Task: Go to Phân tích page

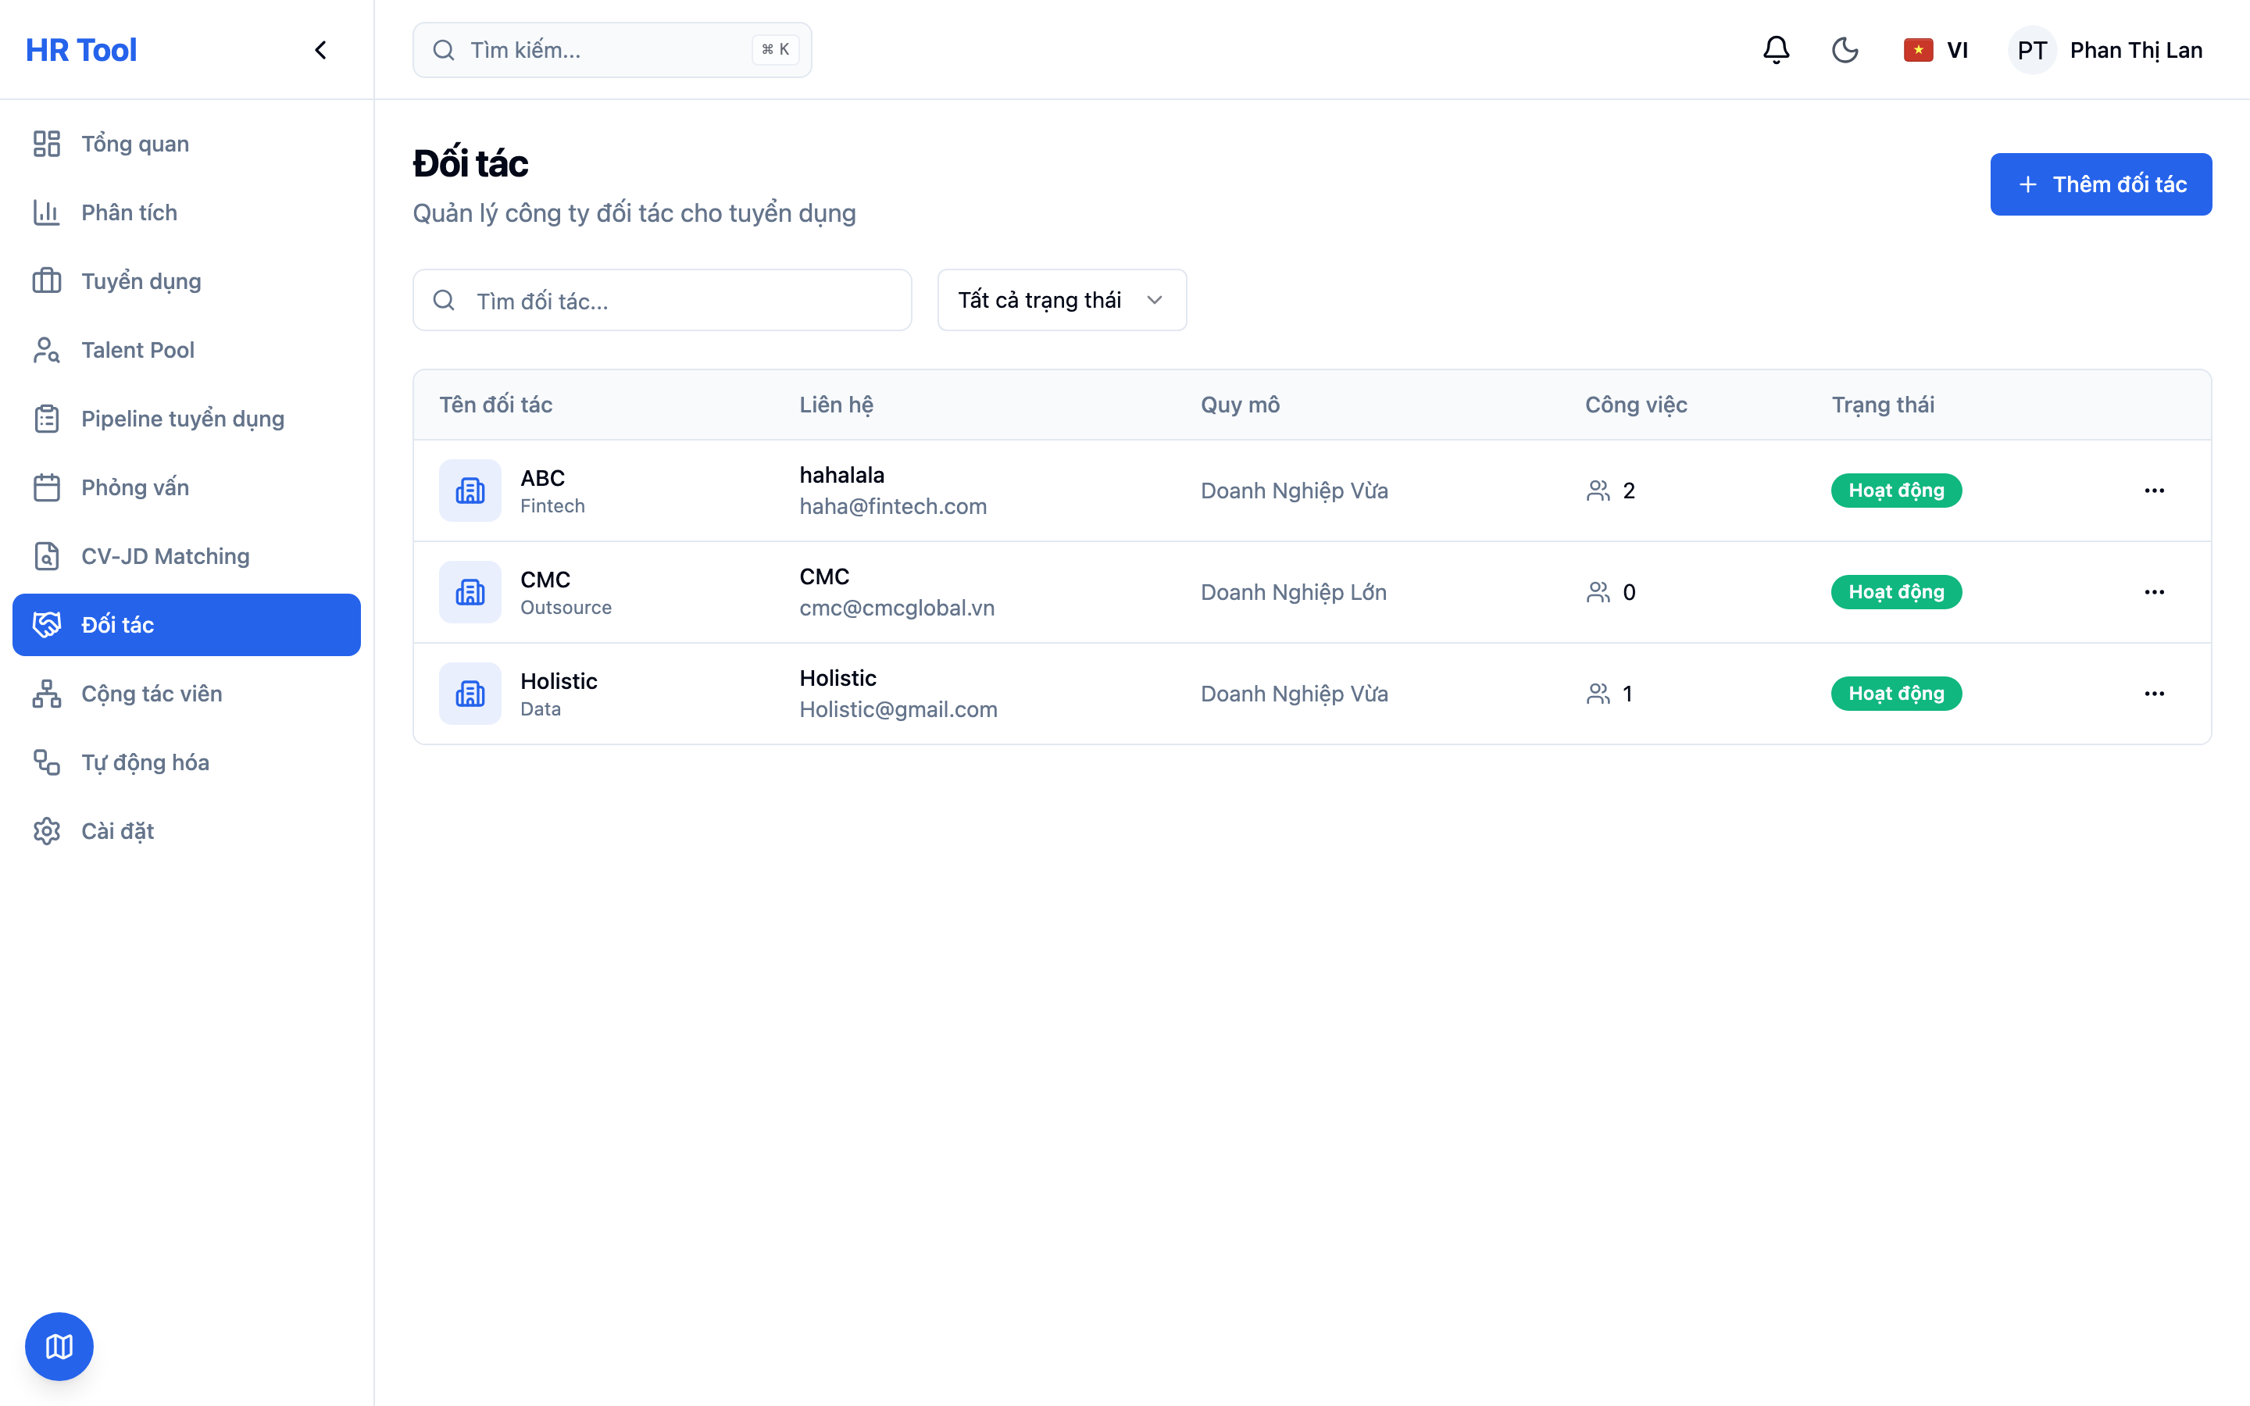Action: 187,213
